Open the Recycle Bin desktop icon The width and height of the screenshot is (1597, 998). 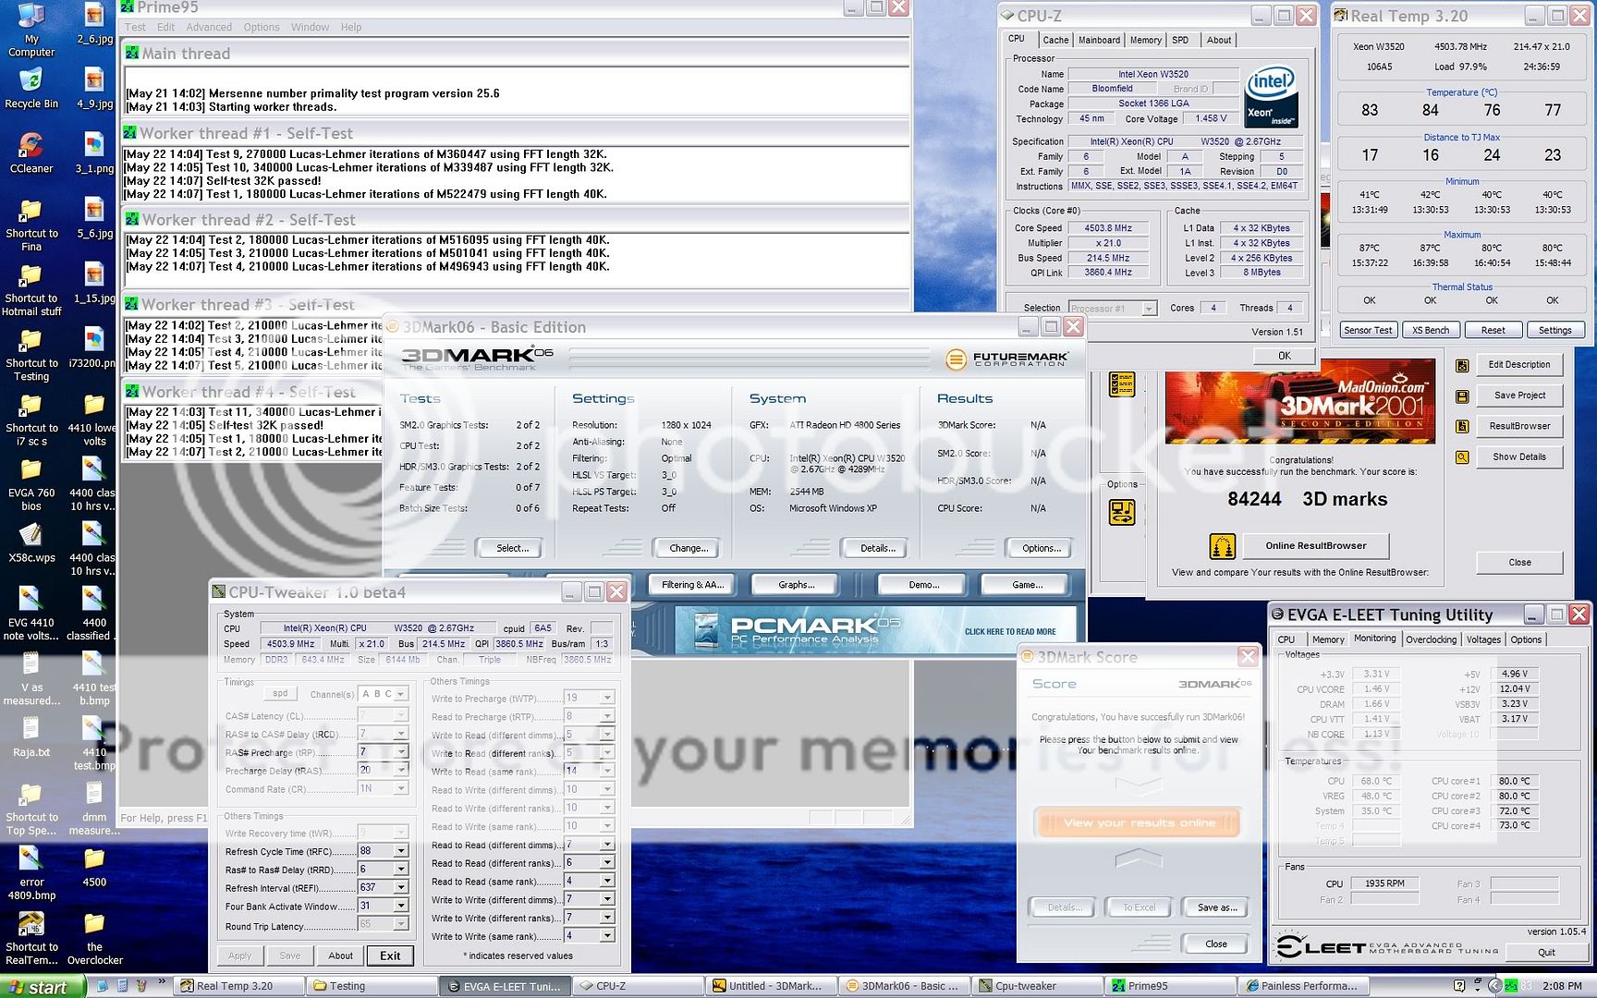(31, 88)
